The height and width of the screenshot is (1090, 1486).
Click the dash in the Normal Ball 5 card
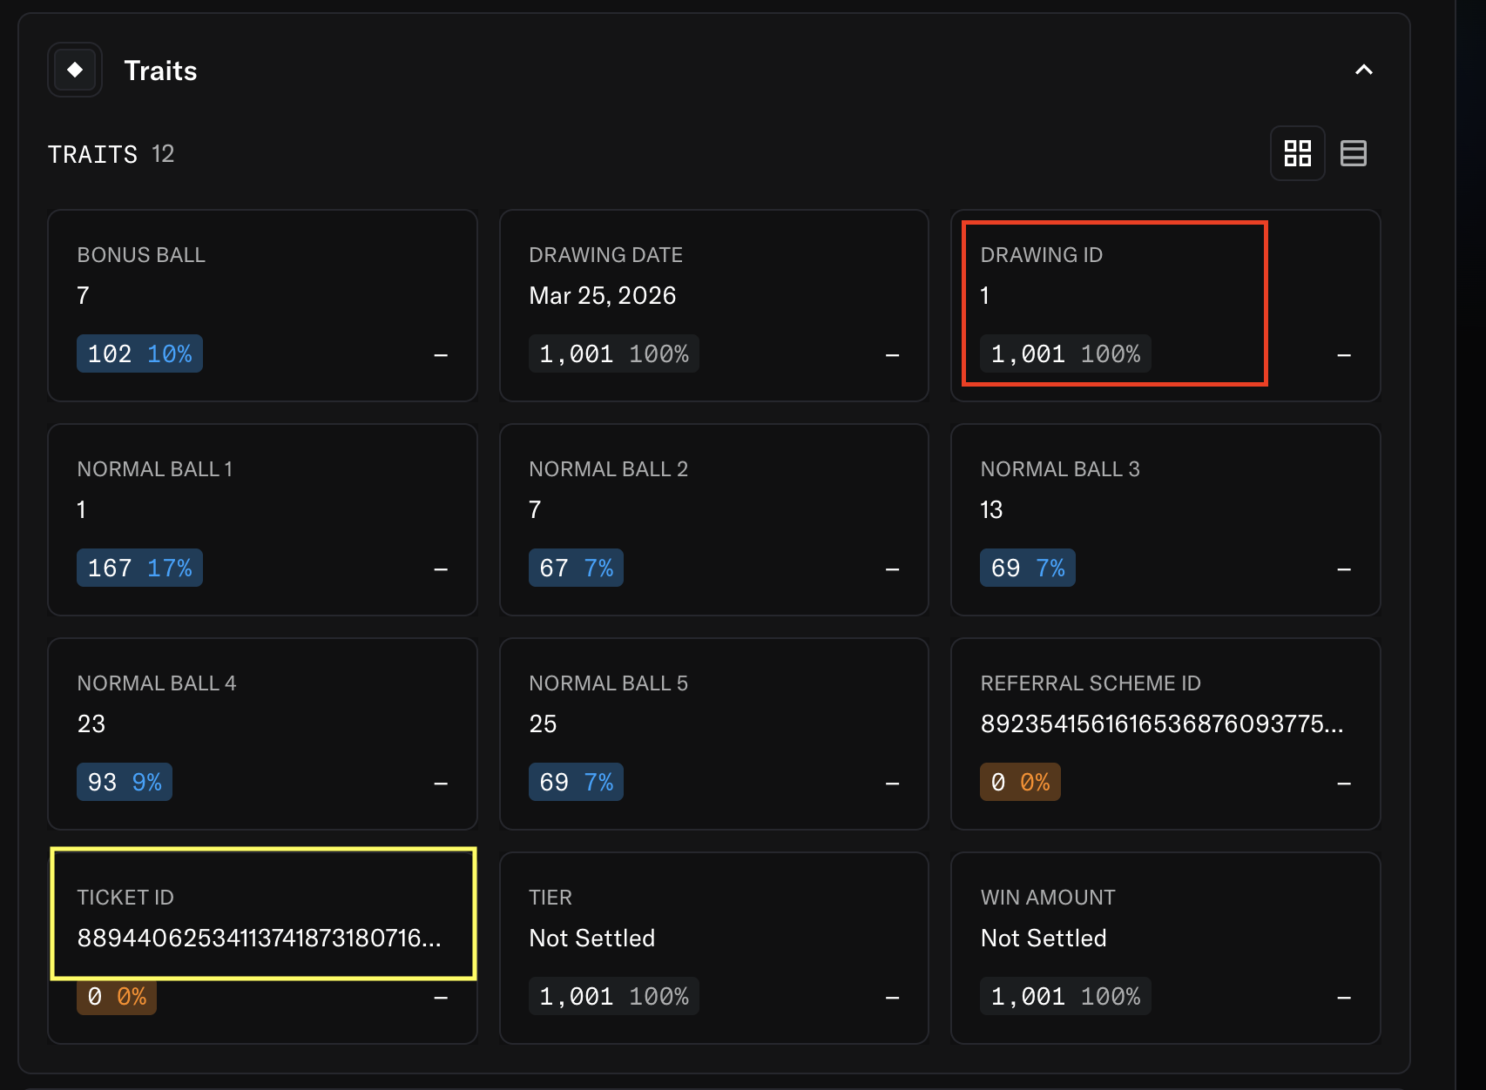click(892, 784)
